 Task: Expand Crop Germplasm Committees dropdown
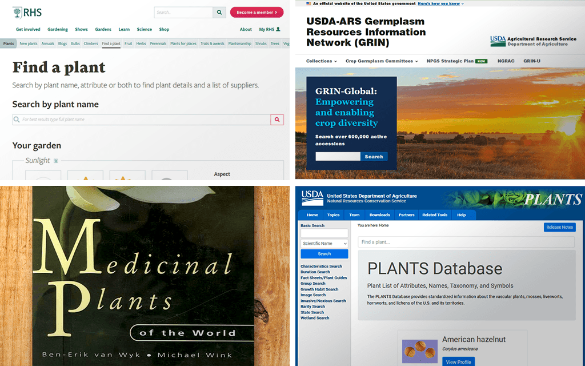coord(382,61)
